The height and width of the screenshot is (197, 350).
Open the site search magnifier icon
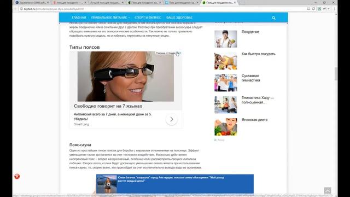click(x=273, y=18)
